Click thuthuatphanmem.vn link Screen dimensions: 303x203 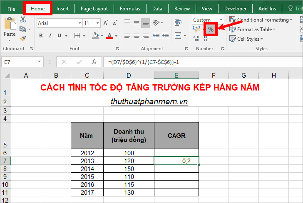149,102
